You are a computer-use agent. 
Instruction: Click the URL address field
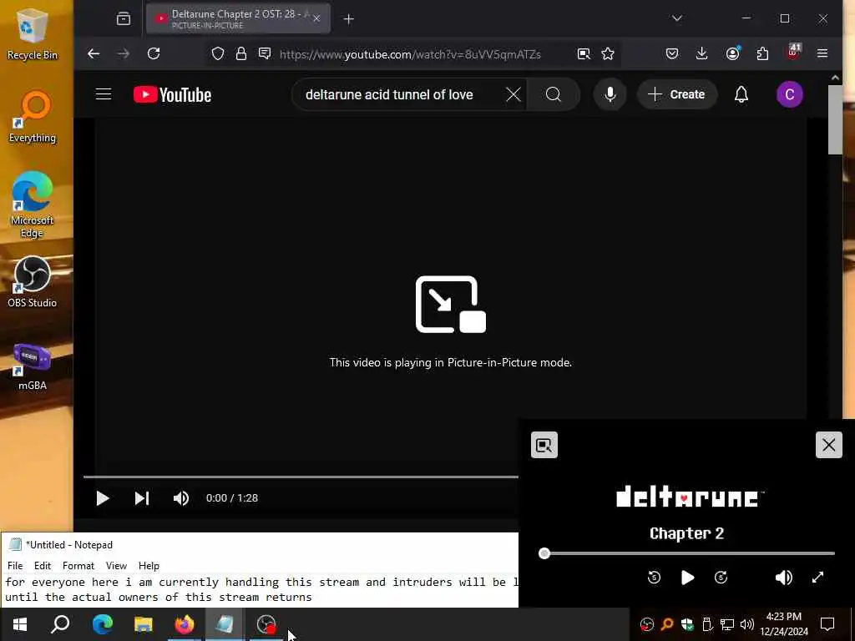[x=410, y=54]
